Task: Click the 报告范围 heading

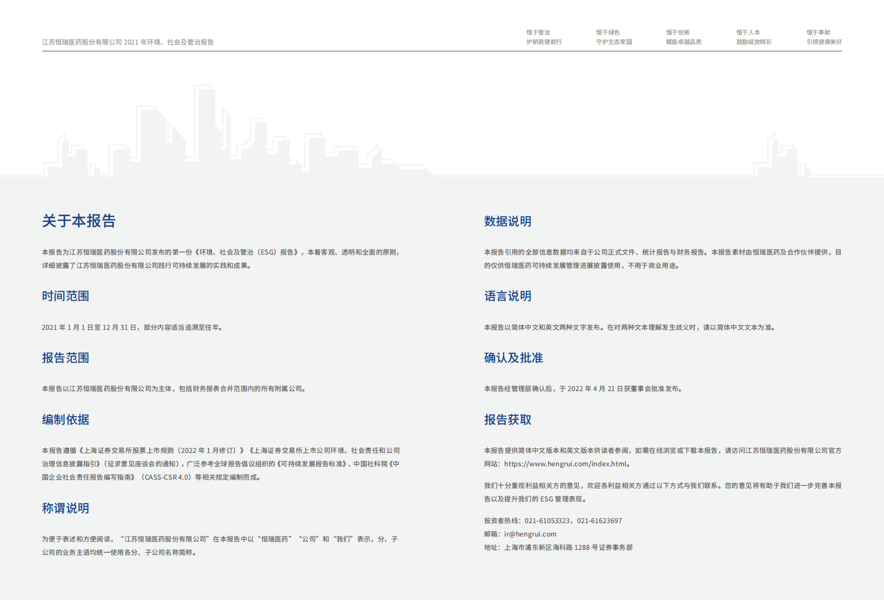Action: [66, 358]
